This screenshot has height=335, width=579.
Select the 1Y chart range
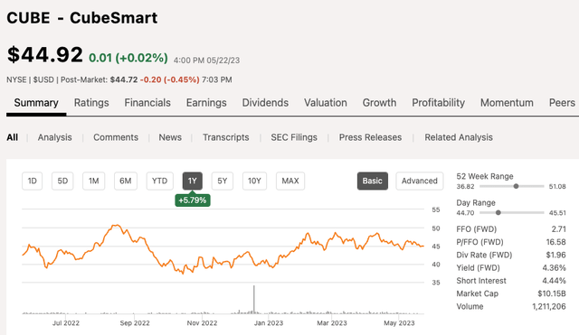pyautogui.click(x=193, y=181)
